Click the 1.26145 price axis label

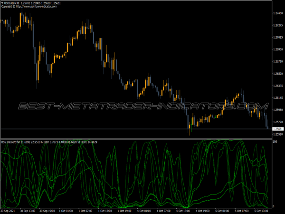click(x=278, y=98)
